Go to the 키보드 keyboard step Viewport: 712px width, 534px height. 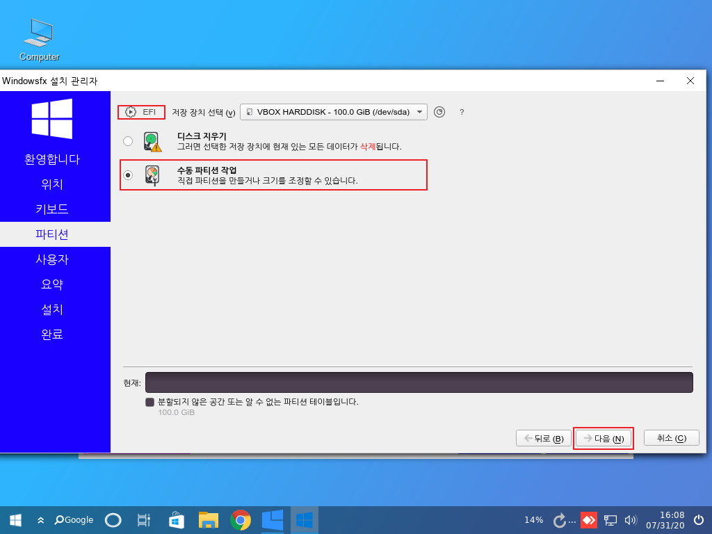pyautogui.click(x=52, y=209)
